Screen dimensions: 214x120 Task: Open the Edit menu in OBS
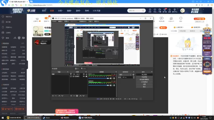(60, 22)
